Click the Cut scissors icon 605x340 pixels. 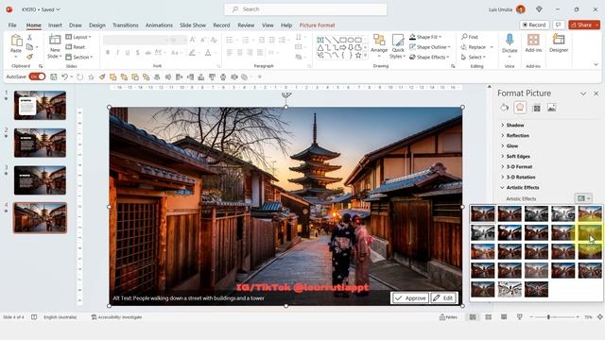[x=29, y=38]
